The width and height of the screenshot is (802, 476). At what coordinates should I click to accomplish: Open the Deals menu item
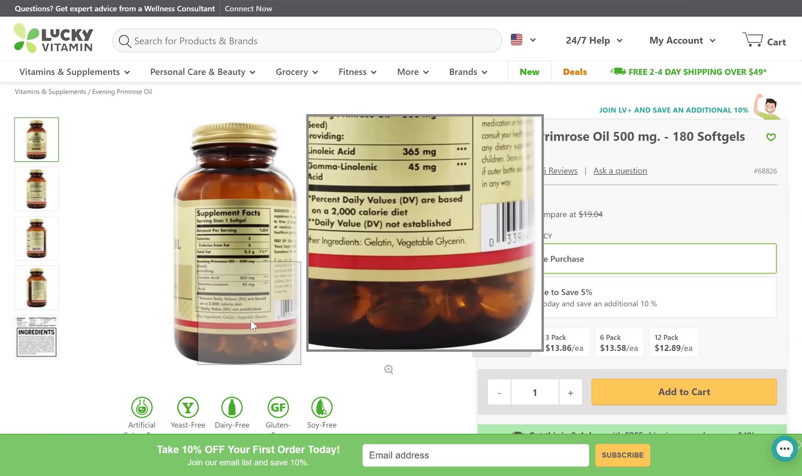click(575, 72)
